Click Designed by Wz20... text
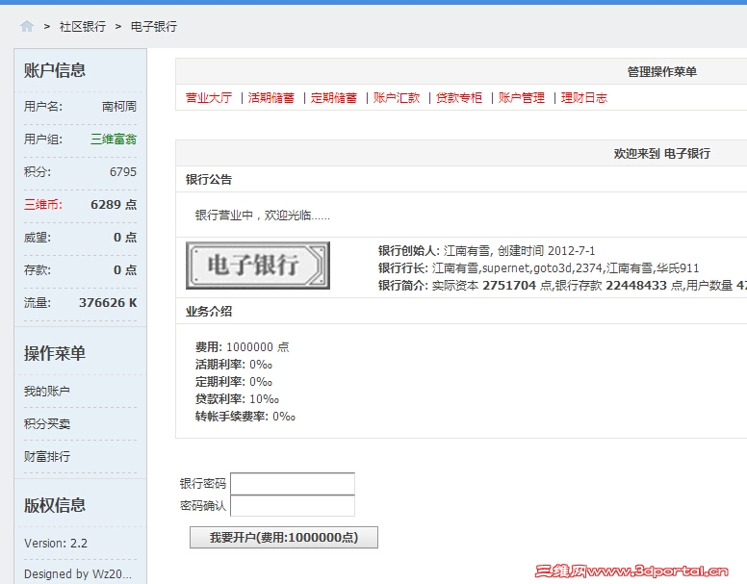This screenshot has height=584, width=747. 78,574
